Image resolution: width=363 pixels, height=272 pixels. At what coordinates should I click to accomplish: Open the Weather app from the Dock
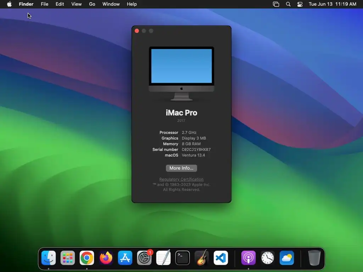(x=286, y=258)
